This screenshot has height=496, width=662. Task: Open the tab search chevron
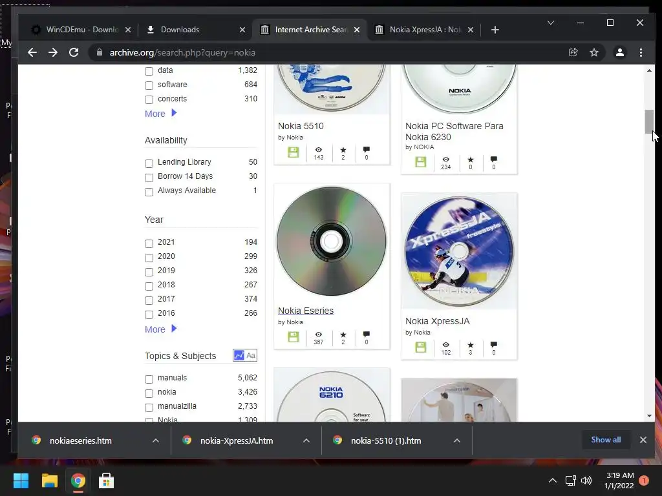[x=551, y=23]
